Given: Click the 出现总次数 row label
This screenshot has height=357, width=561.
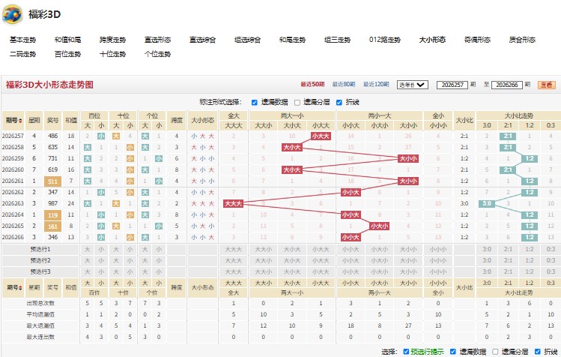Looking at the screenshot, I should coord(40,303).
